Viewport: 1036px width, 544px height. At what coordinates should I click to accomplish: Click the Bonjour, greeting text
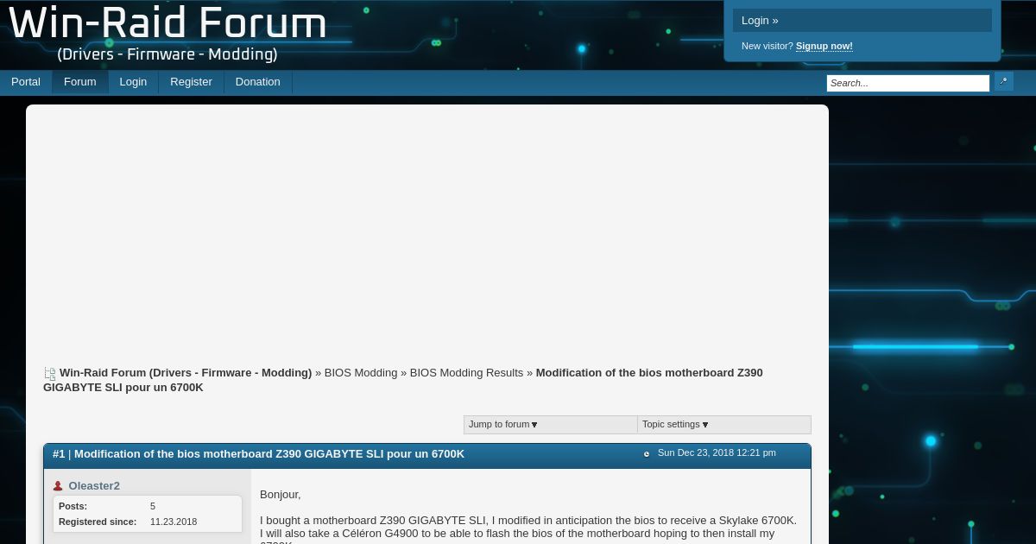coord(281,495)
